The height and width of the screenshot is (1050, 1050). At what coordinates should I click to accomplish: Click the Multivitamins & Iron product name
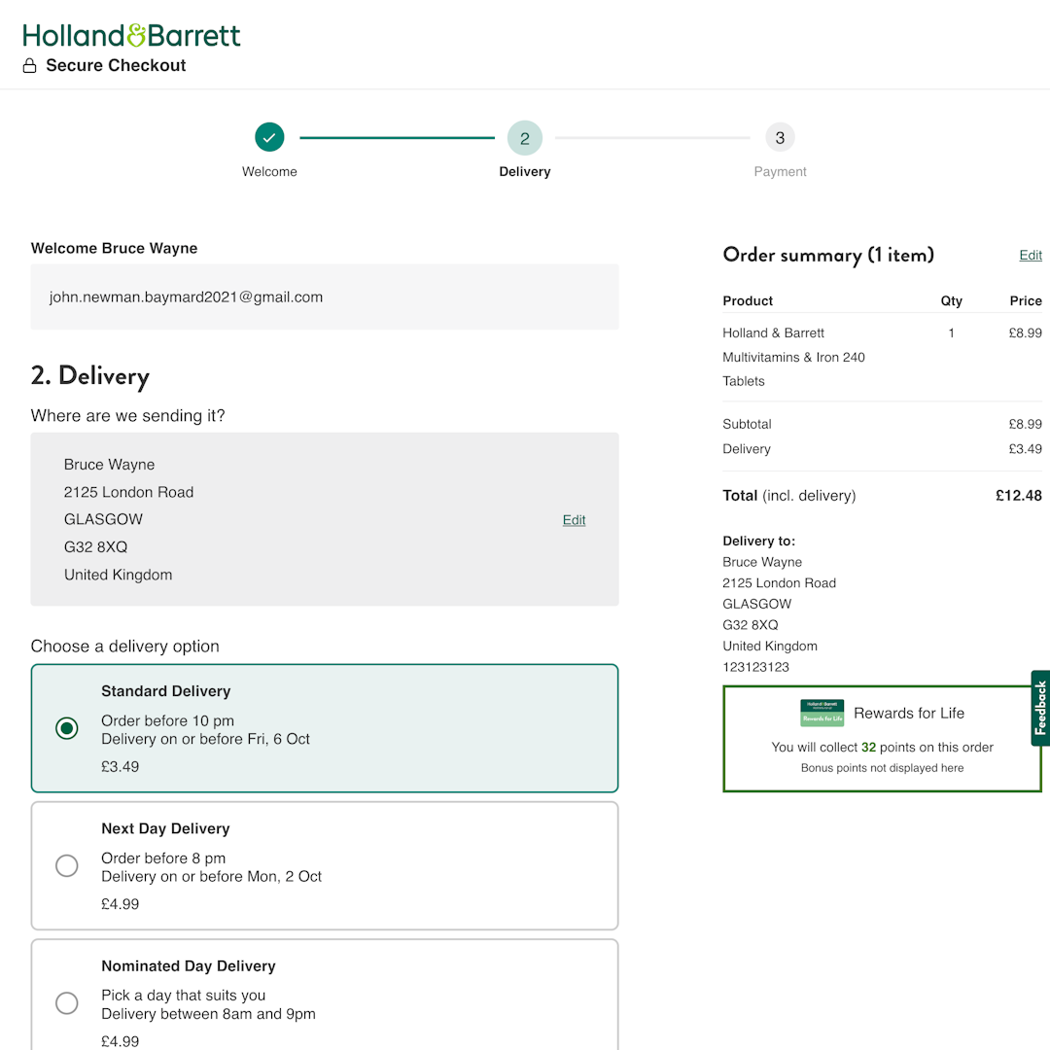(793, 357)
